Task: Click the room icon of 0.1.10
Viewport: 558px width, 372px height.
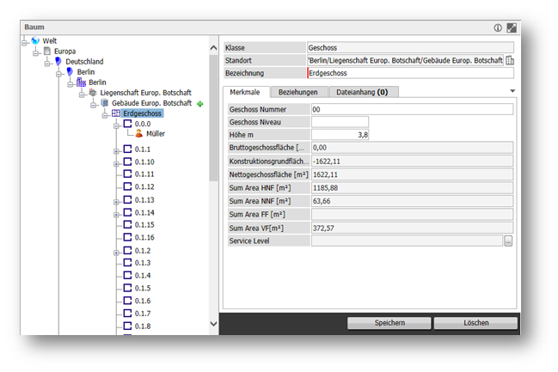Action: [127, 162]
